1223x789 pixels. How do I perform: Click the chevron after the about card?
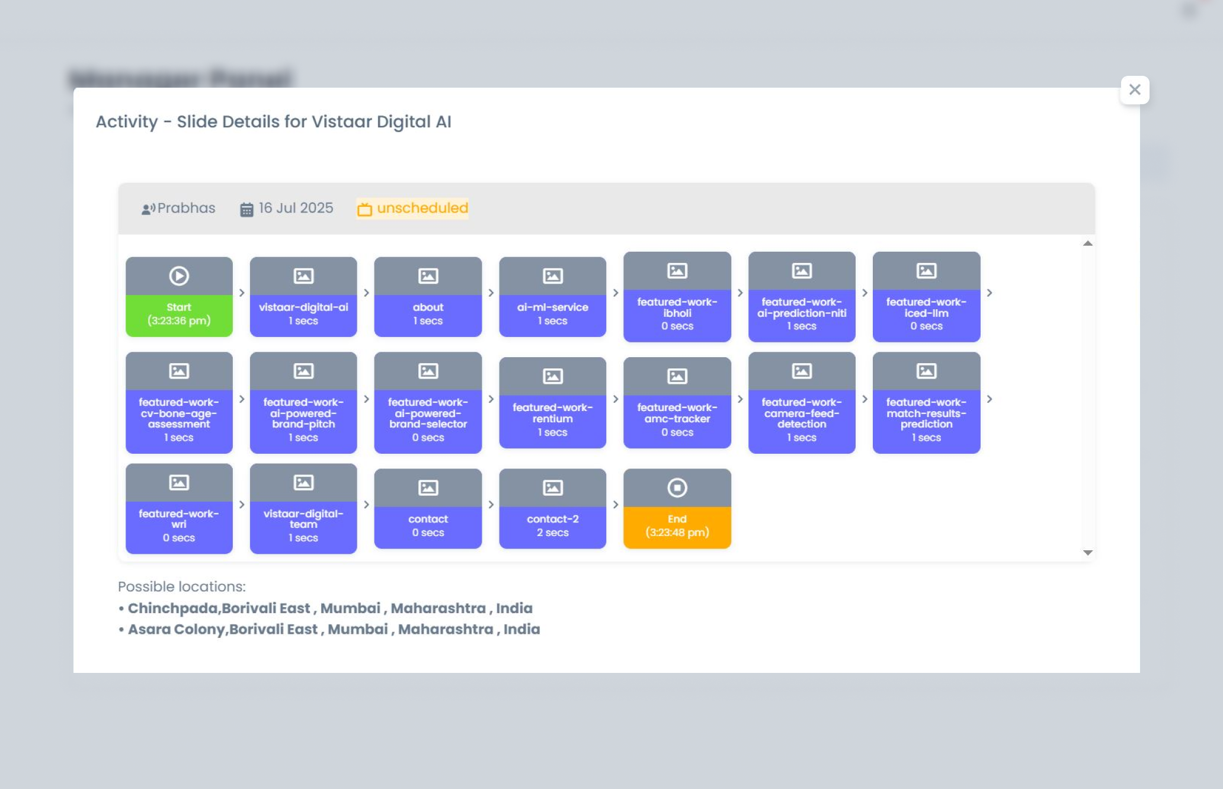click(x=491, y=293)
